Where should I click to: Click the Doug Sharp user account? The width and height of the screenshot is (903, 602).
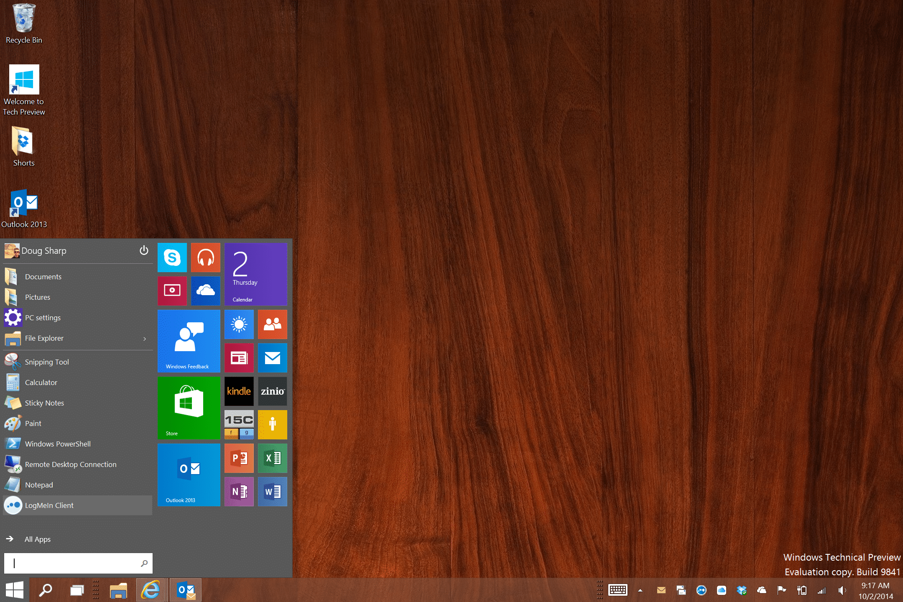coord(36,251)
